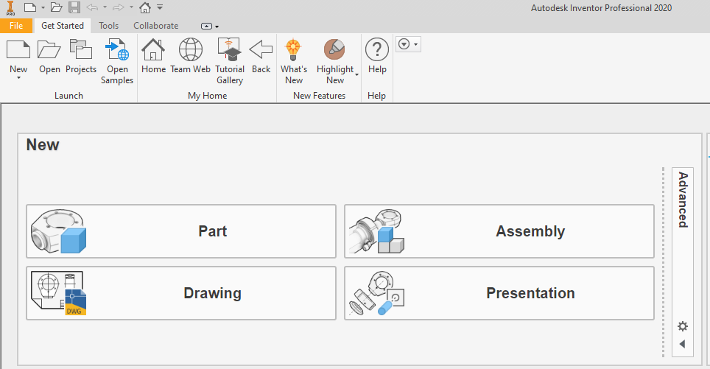Expand the Highlight New dropdown arrow
The image size is (710, 369).
point(356,74)
